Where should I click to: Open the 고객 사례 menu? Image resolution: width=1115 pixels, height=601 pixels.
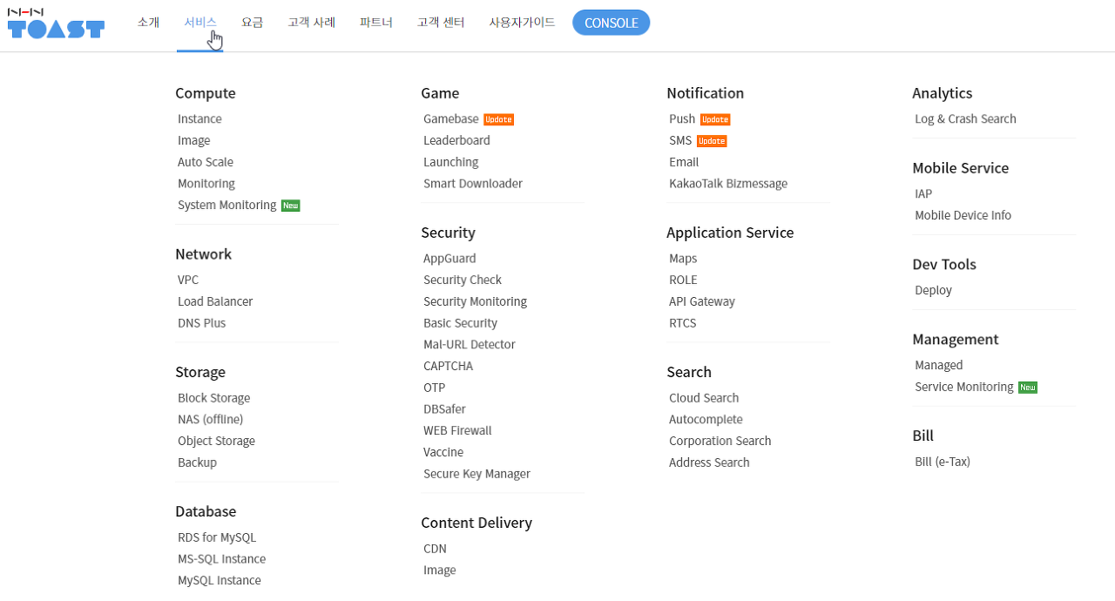[x=311, y=23]
